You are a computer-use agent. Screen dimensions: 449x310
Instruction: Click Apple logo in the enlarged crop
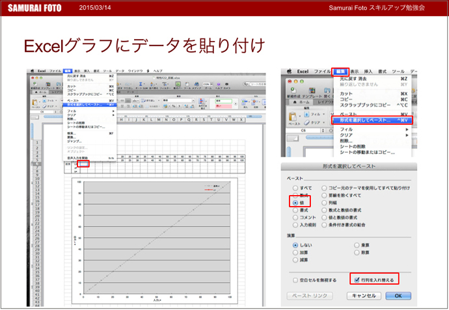point(290,71)
